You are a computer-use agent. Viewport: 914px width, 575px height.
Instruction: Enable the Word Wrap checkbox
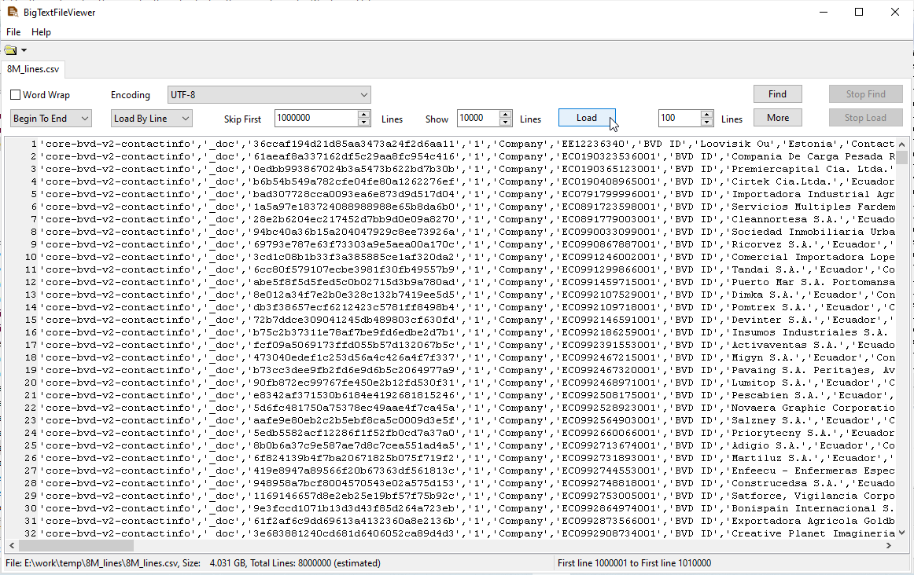coord(16,95)
